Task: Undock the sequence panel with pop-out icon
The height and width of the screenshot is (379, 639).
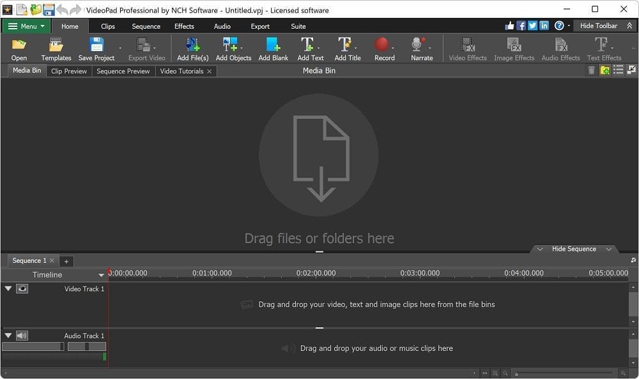Action: coord(633,260)
